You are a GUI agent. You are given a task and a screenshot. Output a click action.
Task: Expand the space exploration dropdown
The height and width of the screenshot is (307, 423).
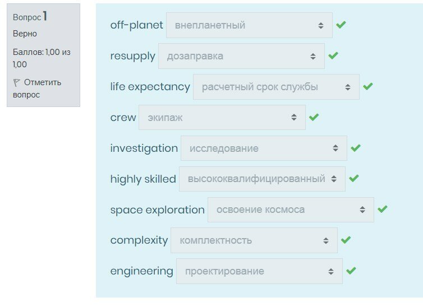(x=291, y=210)
